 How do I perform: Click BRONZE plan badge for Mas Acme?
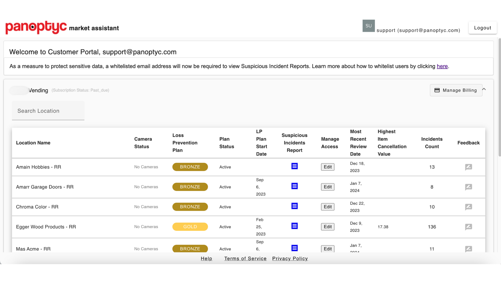tap(190, 249)
